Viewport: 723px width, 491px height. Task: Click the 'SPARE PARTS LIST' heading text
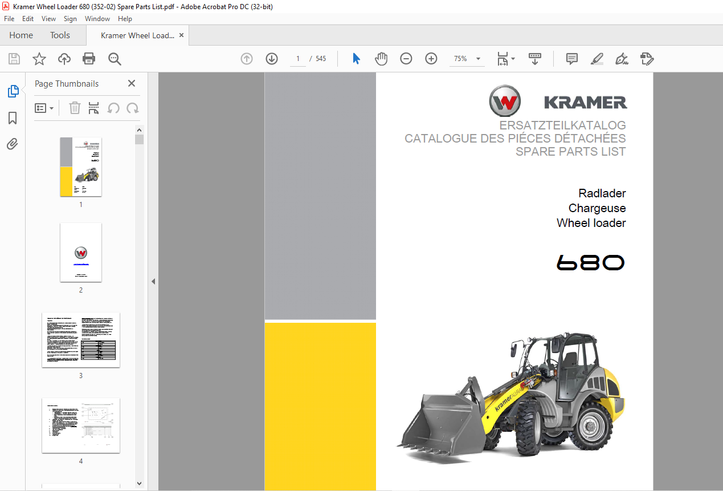[570, 152]
